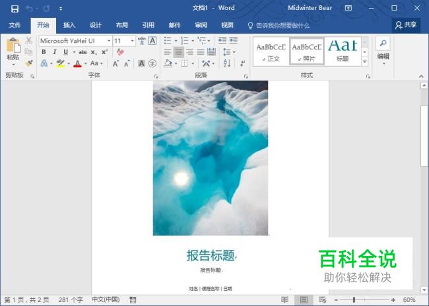
Task: Switch to the 布局 tab
Action: (x=122, y=25)
